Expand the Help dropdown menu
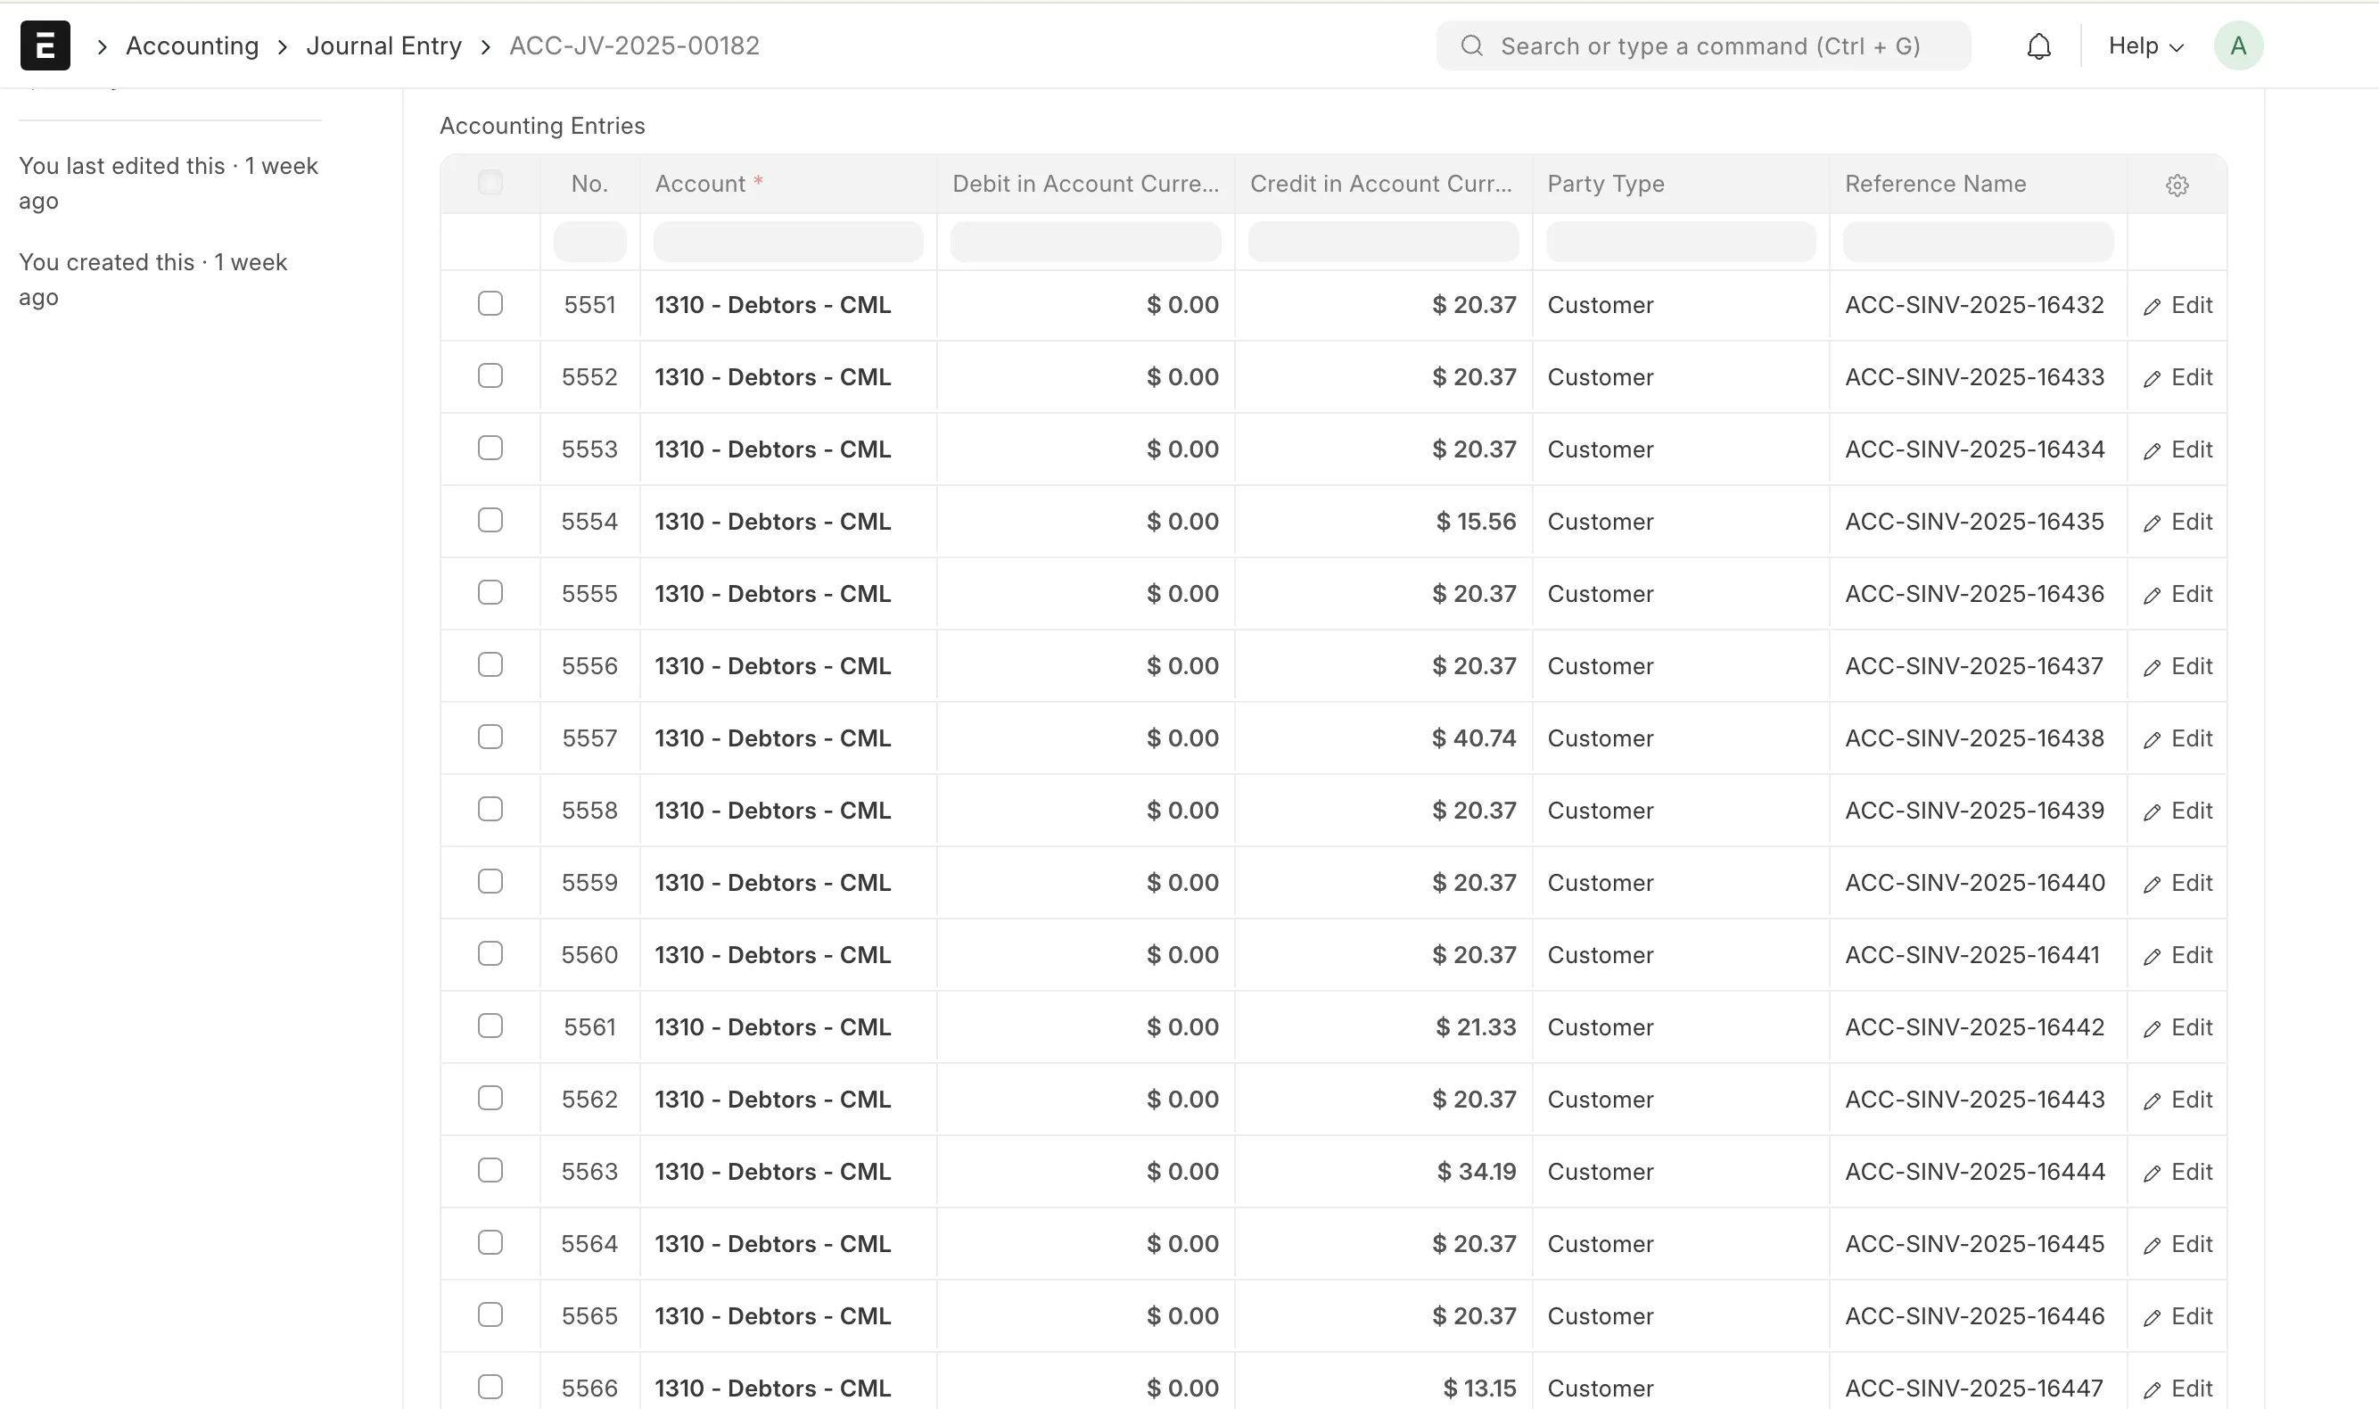2379x1409 pixels. pyautogui.click(x=2144, y=45)
